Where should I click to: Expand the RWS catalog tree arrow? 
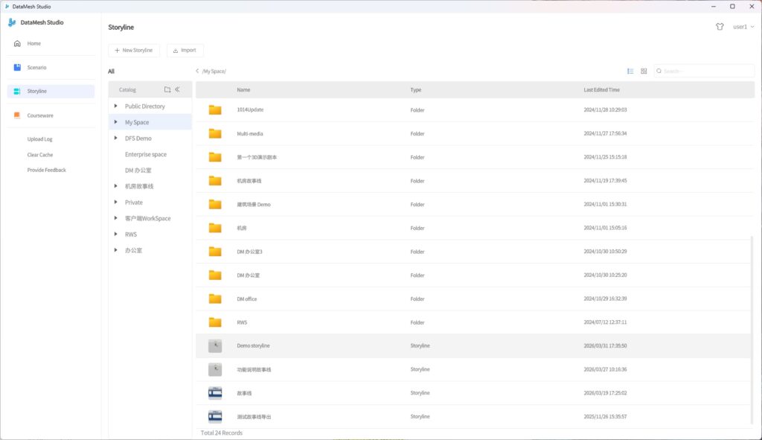tap(116, 234)
